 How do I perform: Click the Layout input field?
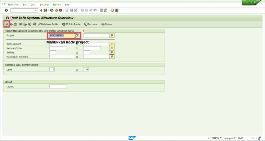click(58, 86)
